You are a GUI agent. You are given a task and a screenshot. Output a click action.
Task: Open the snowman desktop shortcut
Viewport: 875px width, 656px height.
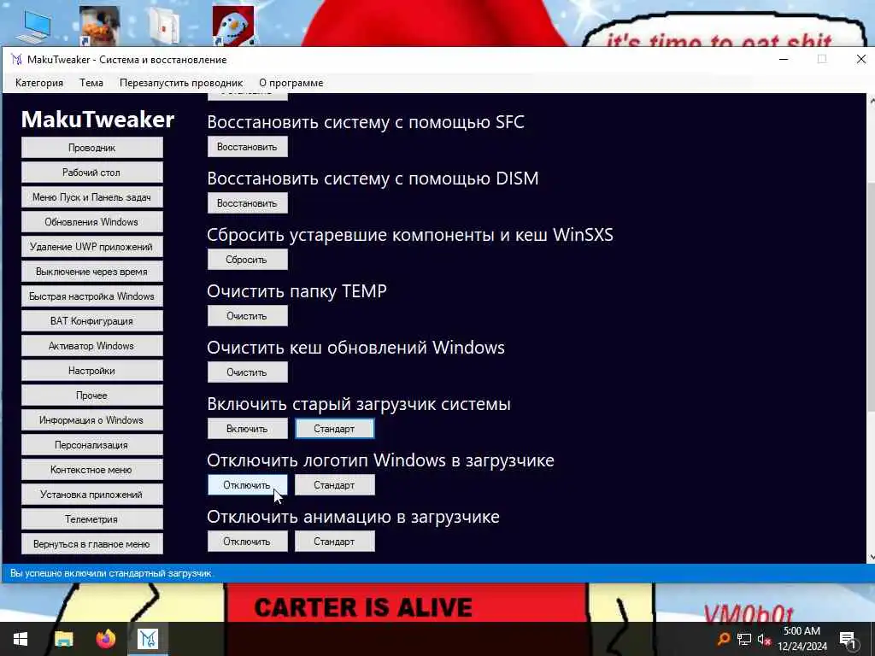(x=233, y=26)
